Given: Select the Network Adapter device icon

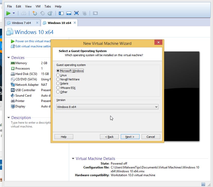Looking at the screenshot, I should (x=13, y=85).
